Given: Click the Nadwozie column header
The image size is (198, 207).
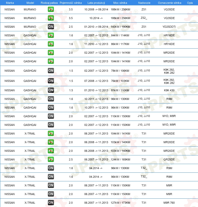Looking at the screenshot, I should 144,3.
